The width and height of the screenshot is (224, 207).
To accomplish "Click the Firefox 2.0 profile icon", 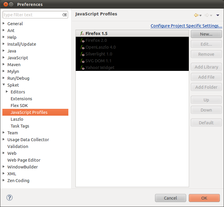I will click(83, 40).
